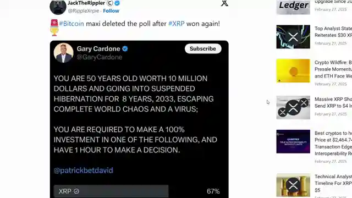Subscribe to Gary Cardone

(203, 49)
